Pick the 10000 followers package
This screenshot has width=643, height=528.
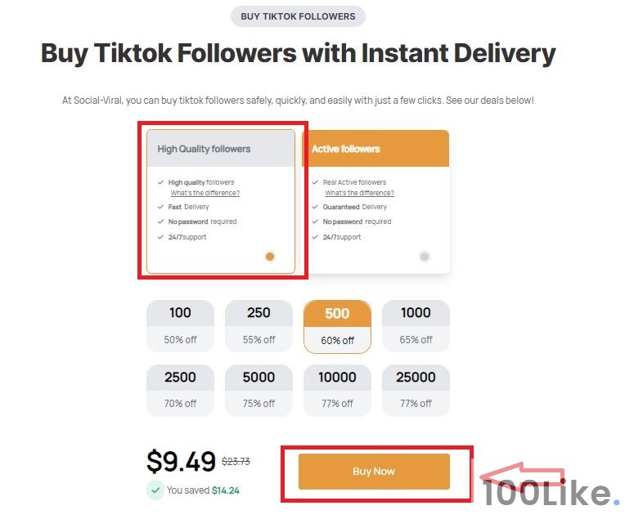pyautogui.click(x=337, y=389)
